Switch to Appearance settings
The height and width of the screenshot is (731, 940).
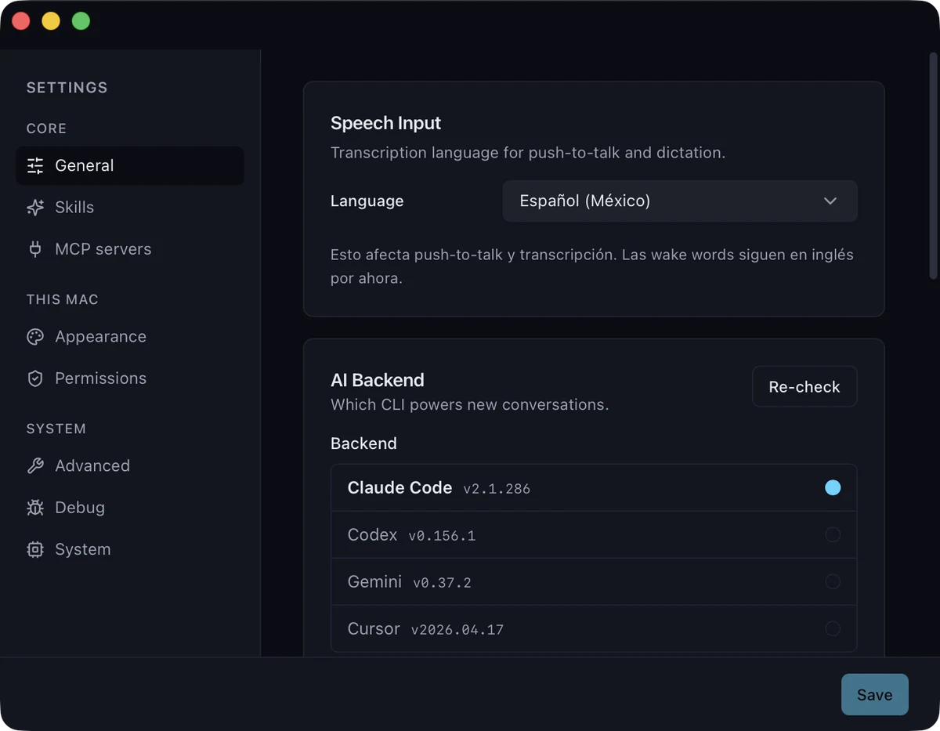pyautogui.click(x=130, y=337)
